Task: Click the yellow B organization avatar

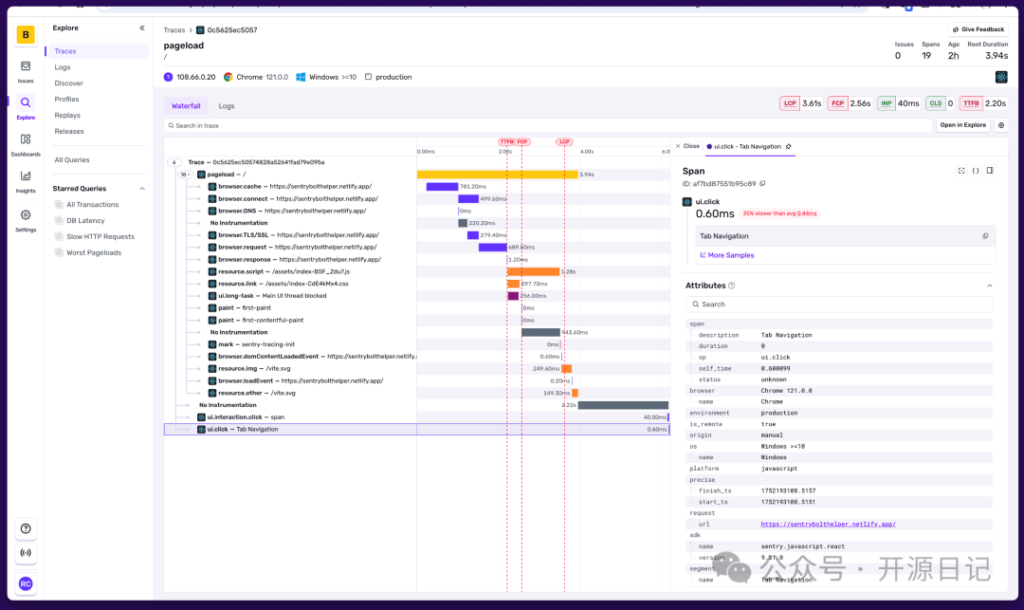Action: [26, 34]
